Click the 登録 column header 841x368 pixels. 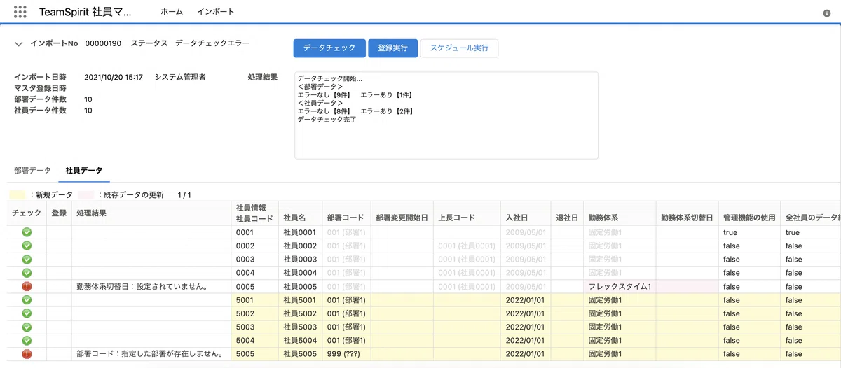pos(59,213)
